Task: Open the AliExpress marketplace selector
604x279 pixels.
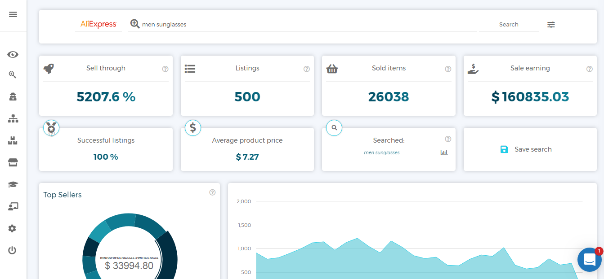Action: 98,24
